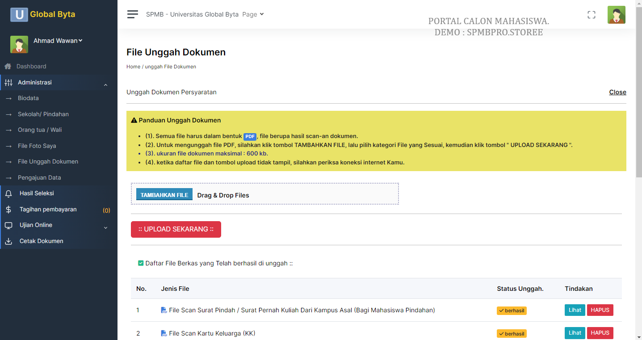Expand the Ujian Online chevron
The height and width of the screenshot is (340, 642).
coord(106,228)
